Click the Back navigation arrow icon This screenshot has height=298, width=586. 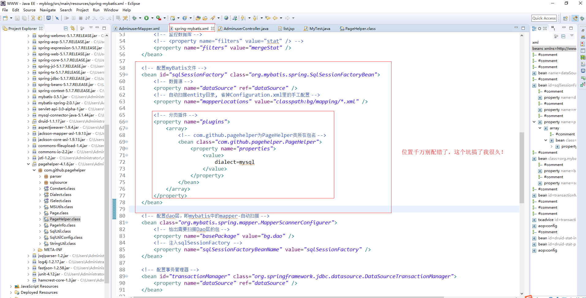(x=275, y=18)
